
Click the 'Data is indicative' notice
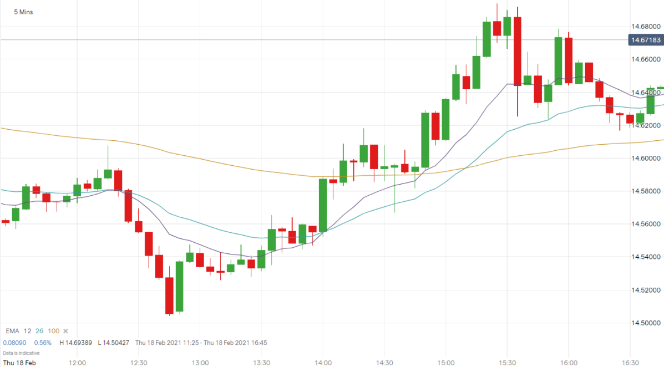21,353
